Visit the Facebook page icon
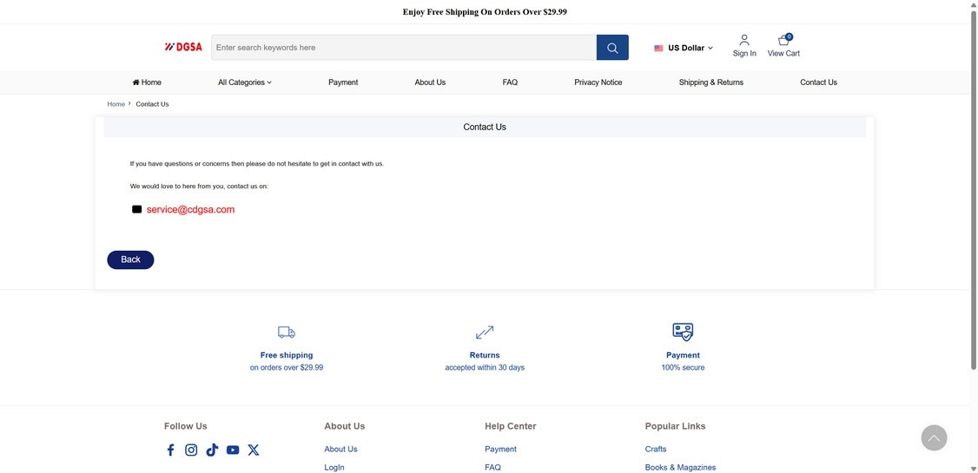The image size is (978, 473). click(170, 450)
